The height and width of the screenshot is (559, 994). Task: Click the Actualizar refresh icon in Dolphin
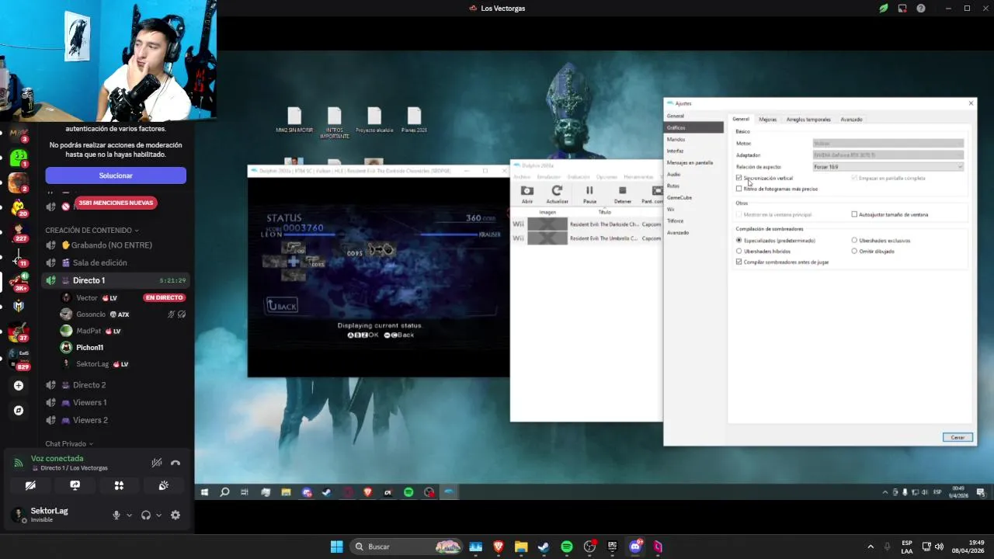click(557, 191)
